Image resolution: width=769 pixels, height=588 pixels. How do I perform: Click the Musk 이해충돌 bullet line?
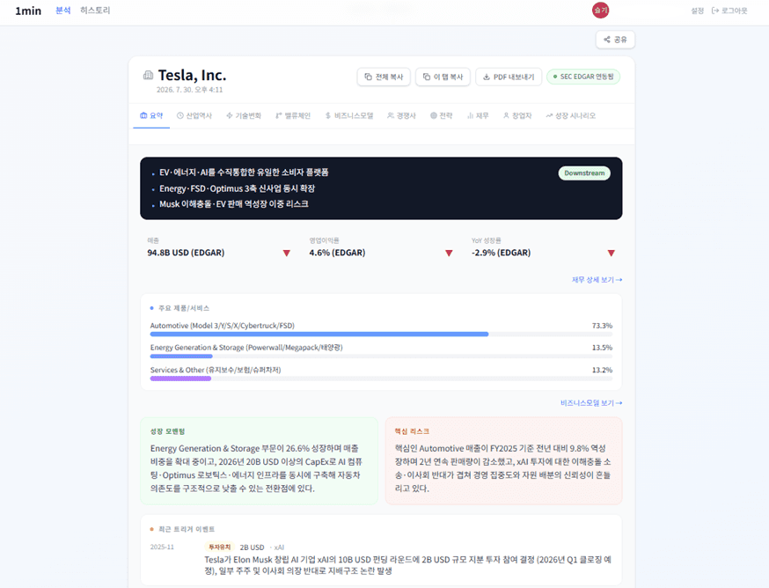pos(234,204)
